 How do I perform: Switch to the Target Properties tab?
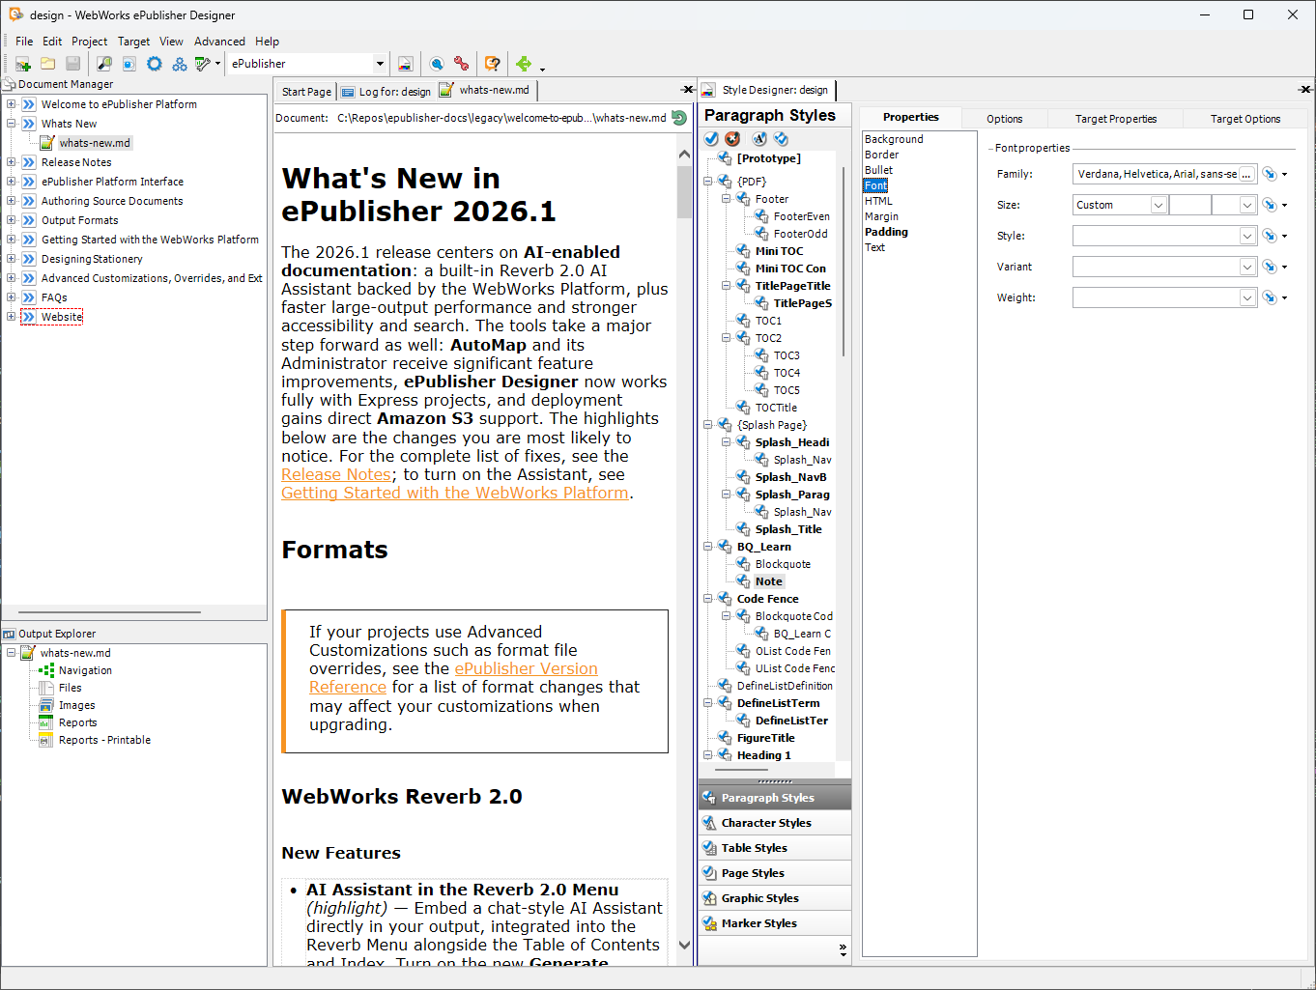1116,119
